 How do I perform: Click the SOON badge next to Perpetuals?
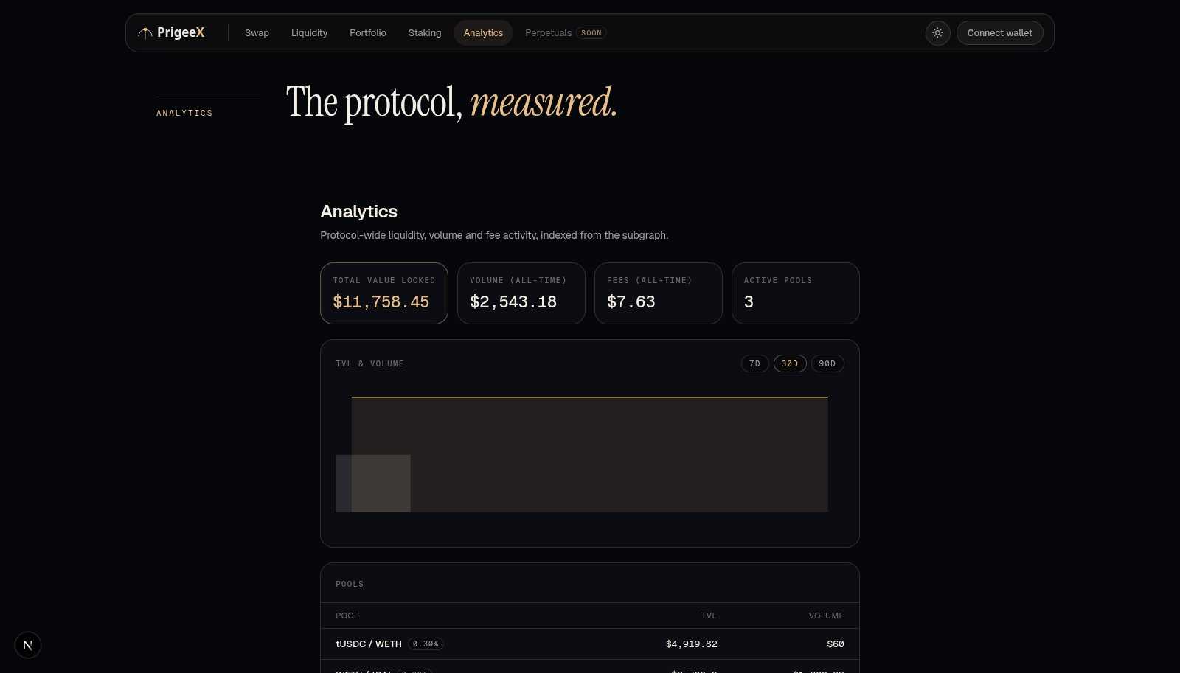(591, 33)
